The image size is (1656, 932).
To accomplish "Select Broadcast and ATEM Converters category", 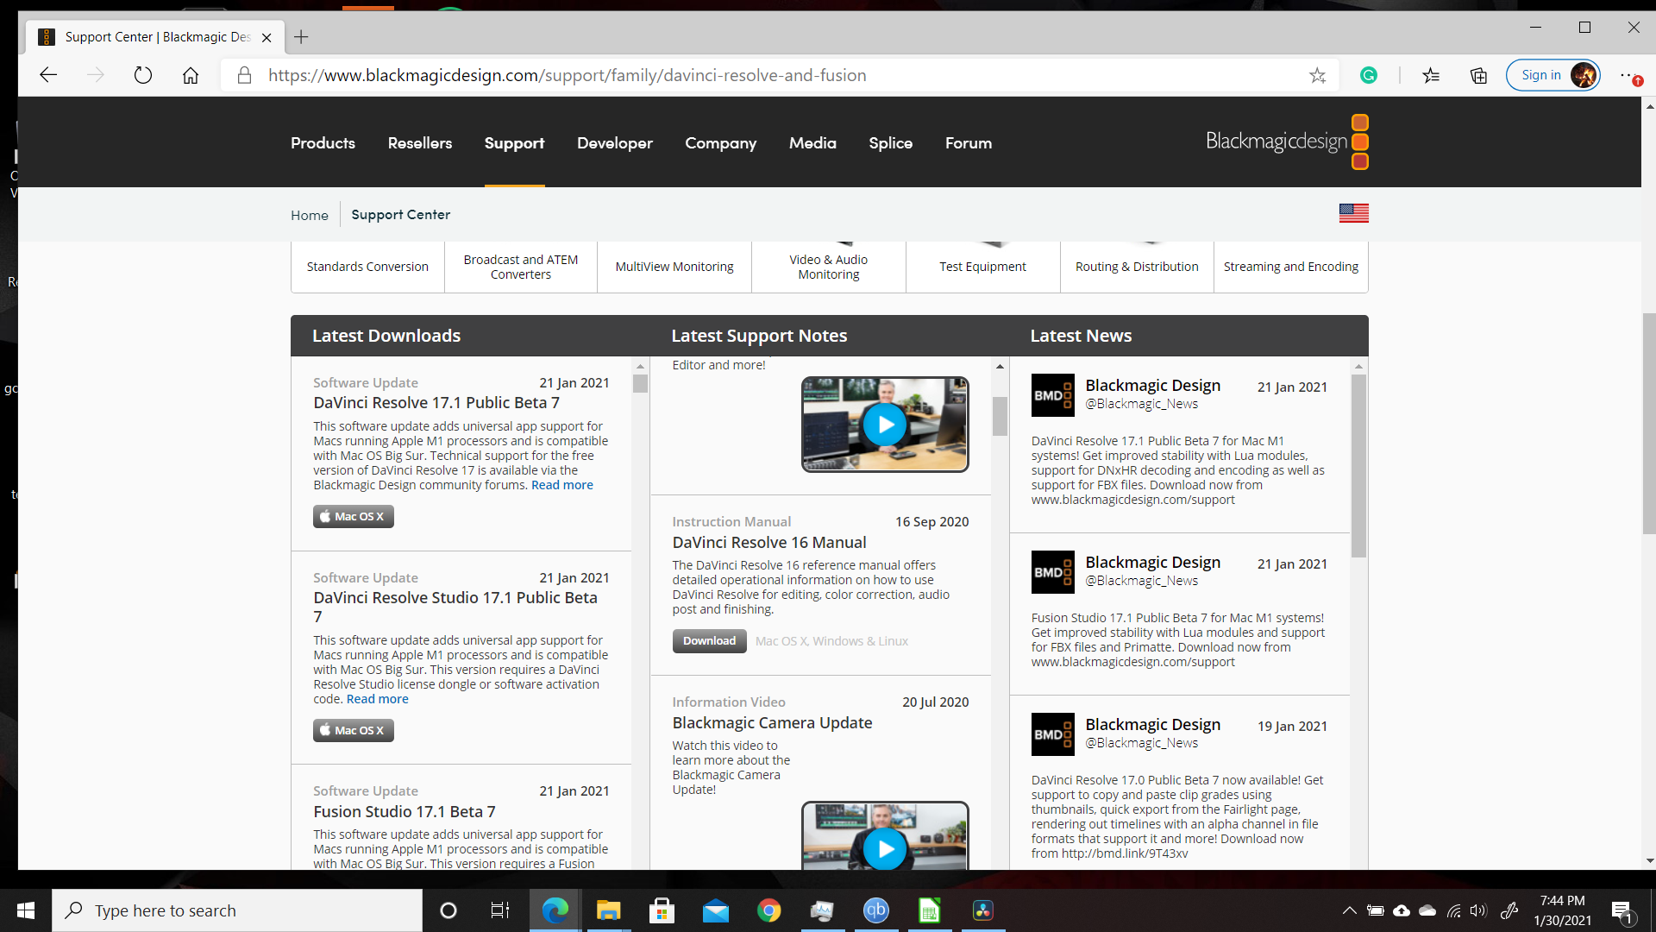I will pyautogui.click(x=521, y=267).
